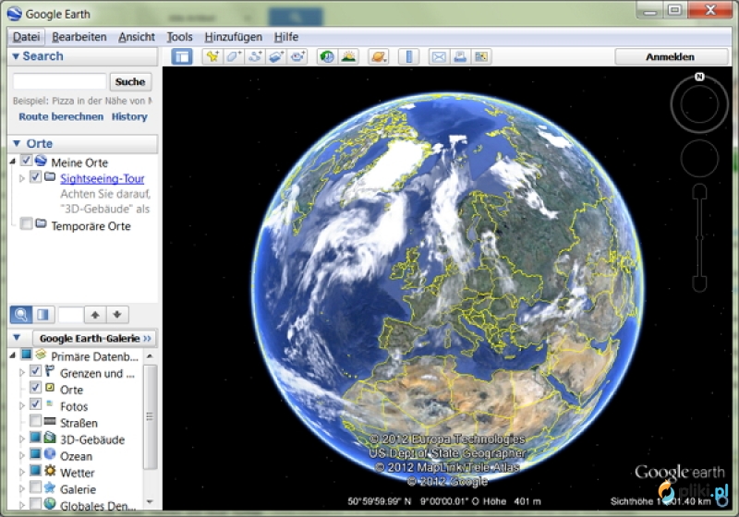Show sunlight across the landscape icon

tap(348, 57)
